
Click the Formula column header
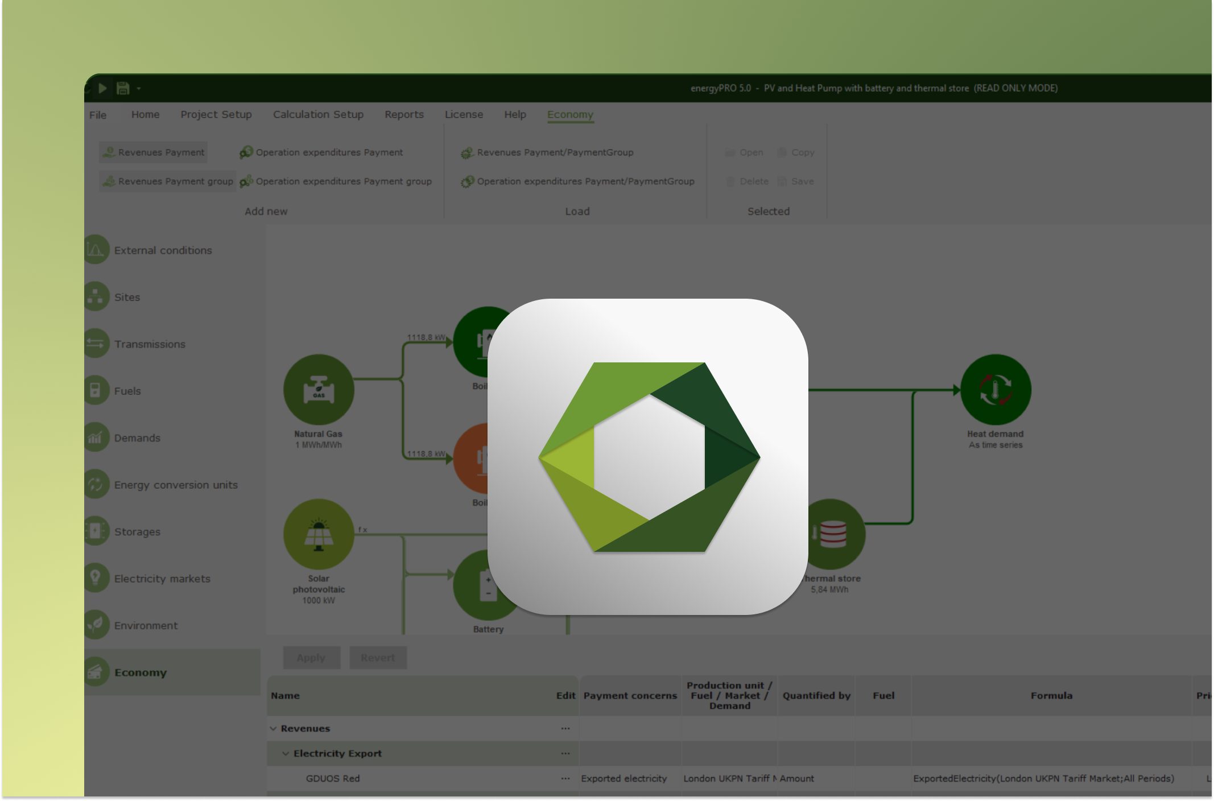click(1051, 696)
